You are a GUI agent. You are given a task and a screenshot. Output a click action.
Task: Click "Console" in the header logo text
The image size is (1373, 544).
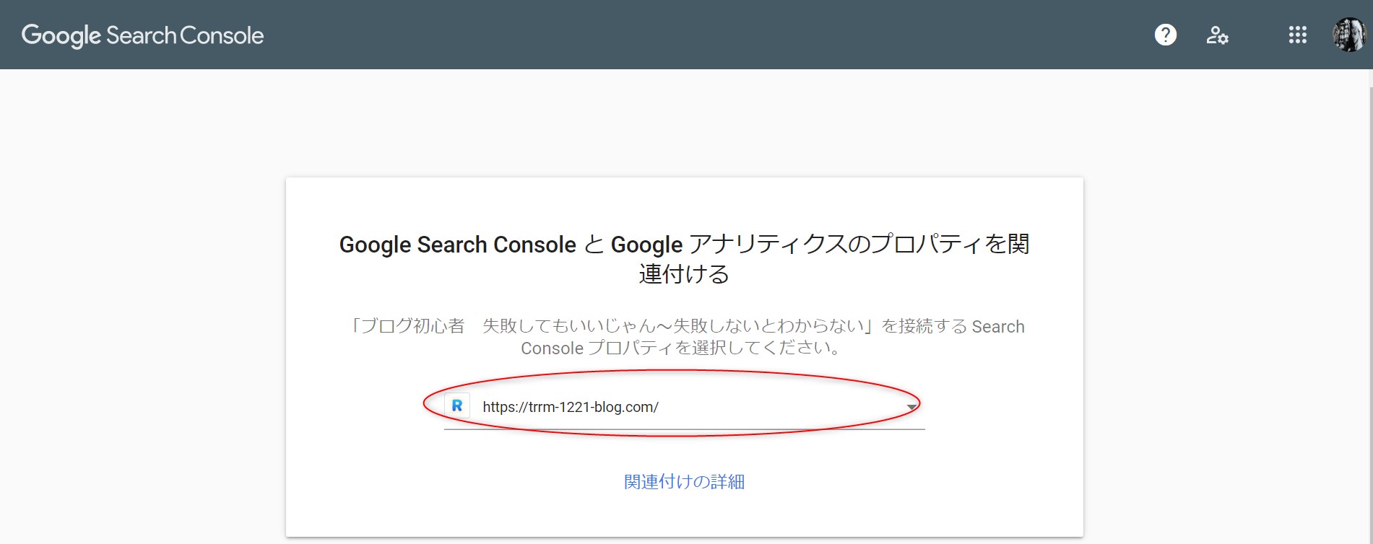pyautogui.click(x=222, y=35)
